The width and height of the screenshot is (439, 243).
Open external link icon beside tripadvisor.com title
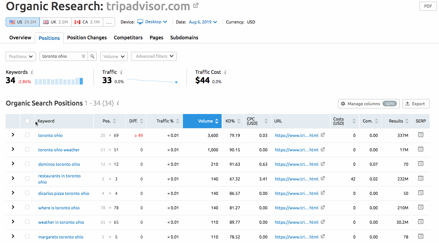click(x=196, y=5)
